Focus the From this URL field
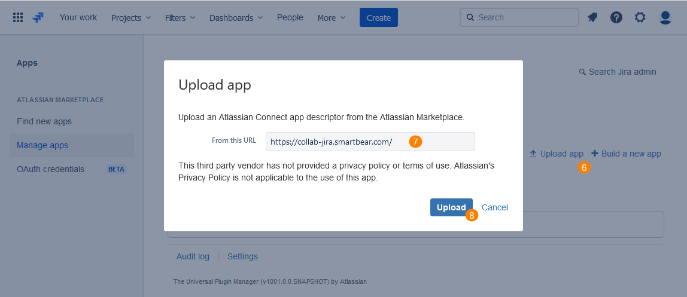This screenshot has width=687, height=297. [370, 142]
